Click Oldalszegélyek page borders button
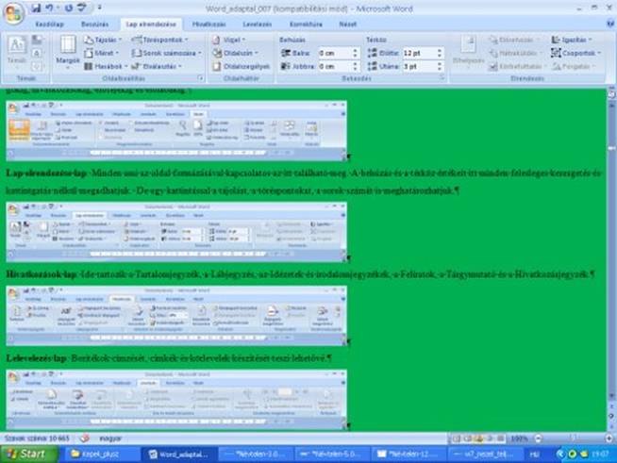Screen dimensions: 617x463 [x=242, y=67]
